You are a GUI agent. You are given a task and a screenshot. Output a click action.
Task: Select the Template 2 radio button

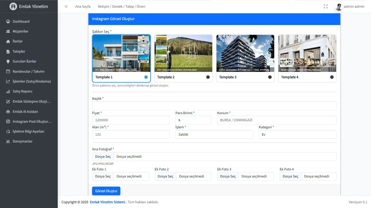tap(208, 77)
